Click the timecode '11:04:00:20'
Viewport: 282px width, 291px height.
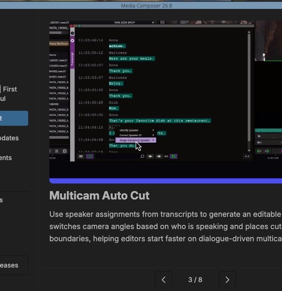tap(91, 102)
